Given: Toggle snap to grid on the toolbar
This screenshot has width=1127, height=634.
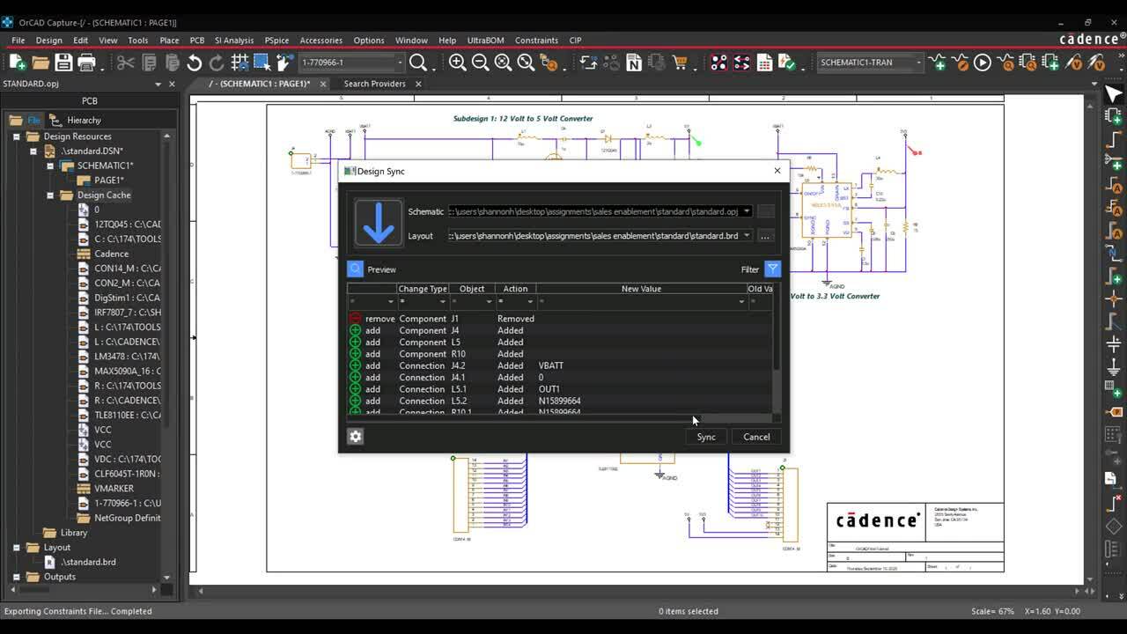Looking at the screenshot, I should (240, 62).
